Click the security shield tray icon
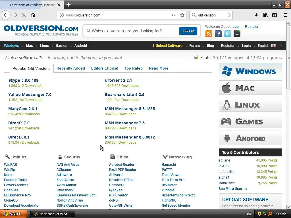 coord(259,214)
